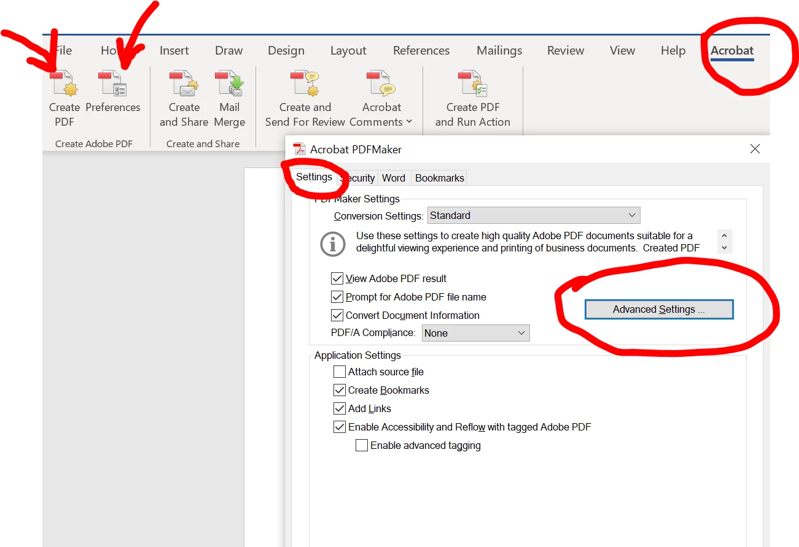This screenshot has width=799, height=547.
Task: Select the Acrobat ribbon tab
Action: click(x=732, y=51)
